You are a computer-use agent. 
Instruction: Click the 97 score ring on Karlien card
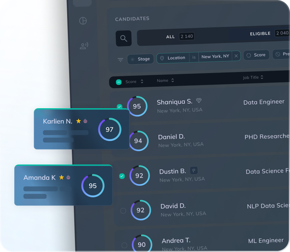(x=110, y=129)
